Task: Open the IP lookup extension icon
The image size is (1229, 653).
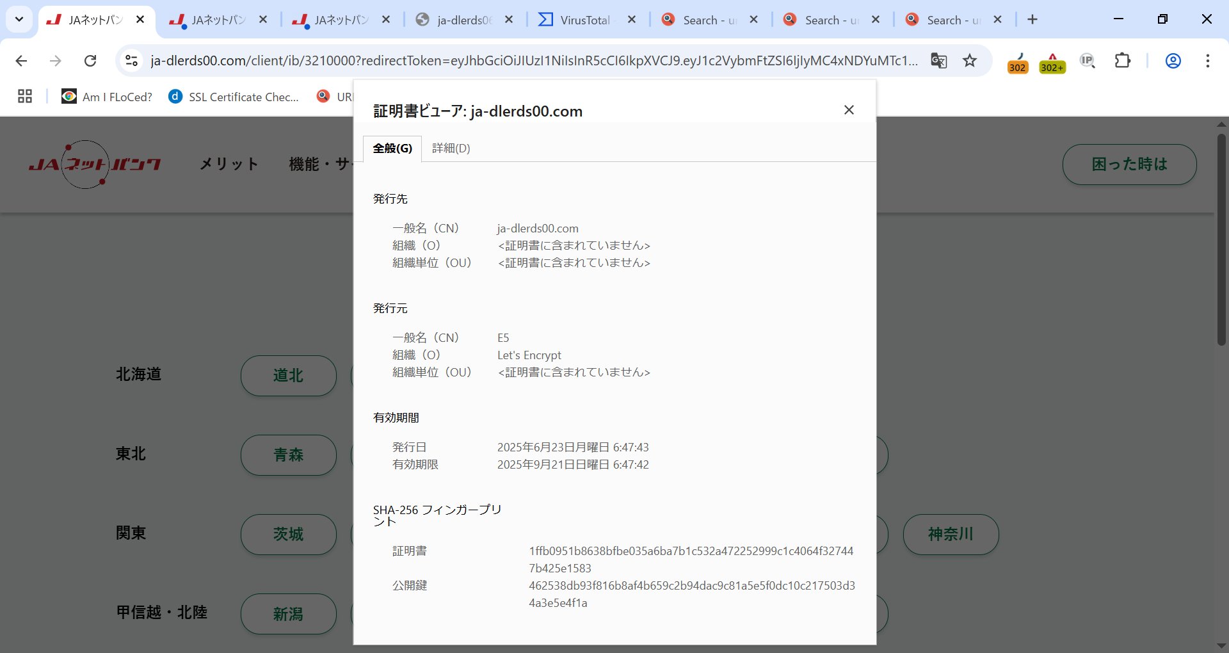Action: click(1088, 61)
